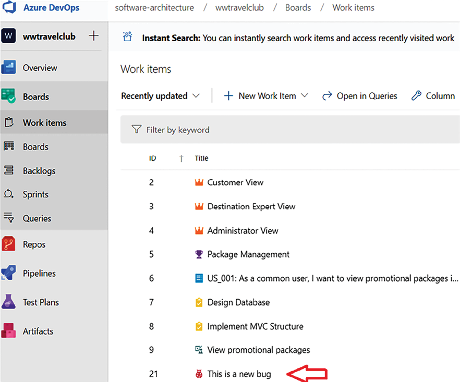Screen dimensions: 460x382
Task: Click the Filter by keyword field
Action: [290, 130]
